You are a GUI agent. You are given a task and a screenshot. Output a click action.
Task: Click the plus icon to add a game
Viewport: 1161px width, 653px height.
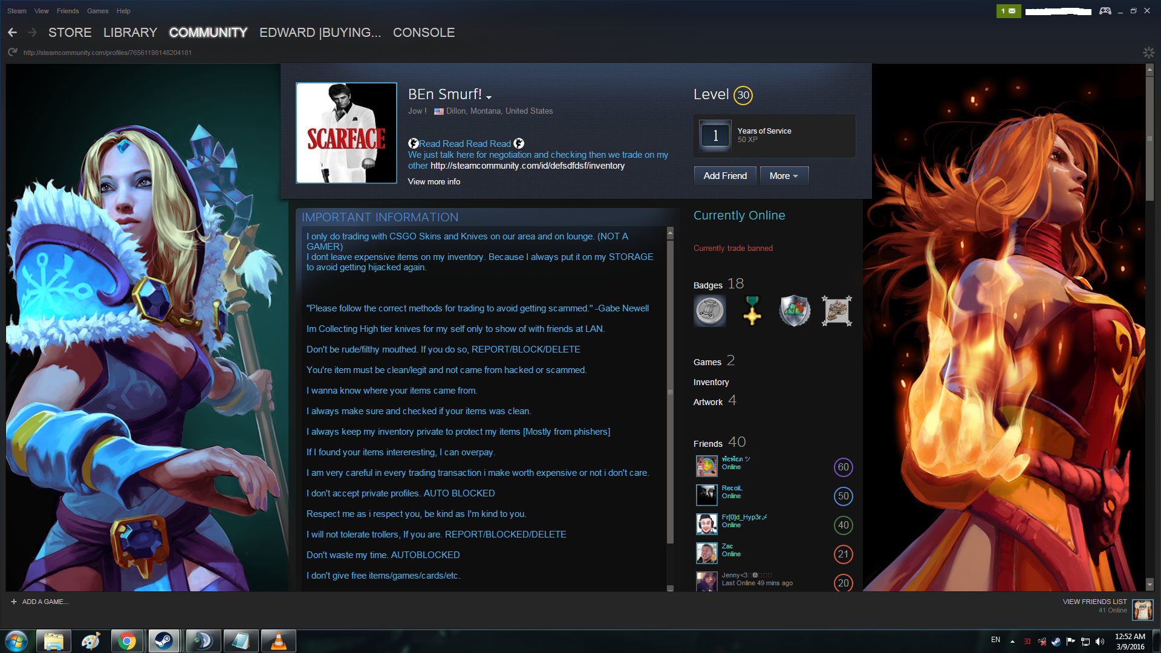[14, 602]
